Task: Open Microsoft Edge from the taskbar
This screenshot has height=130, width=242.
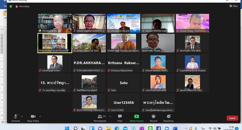Action: [x=117, y=128]
